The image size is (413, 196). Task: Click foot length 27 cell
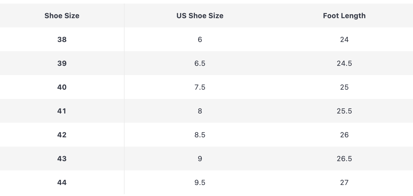344,183
